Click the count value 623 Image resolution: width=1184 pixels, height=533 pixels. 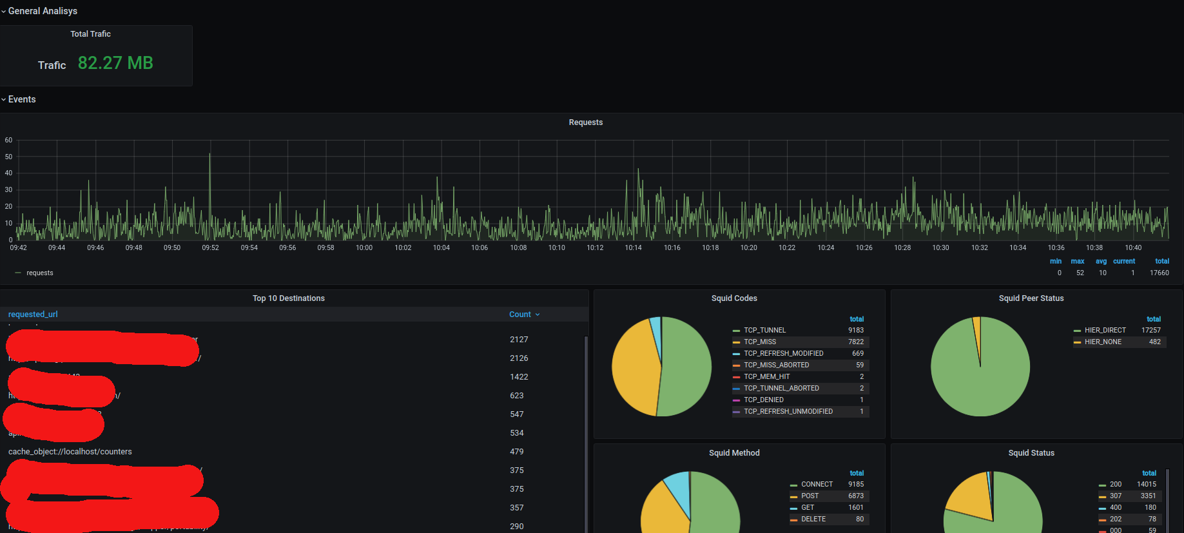click(517, 396)
